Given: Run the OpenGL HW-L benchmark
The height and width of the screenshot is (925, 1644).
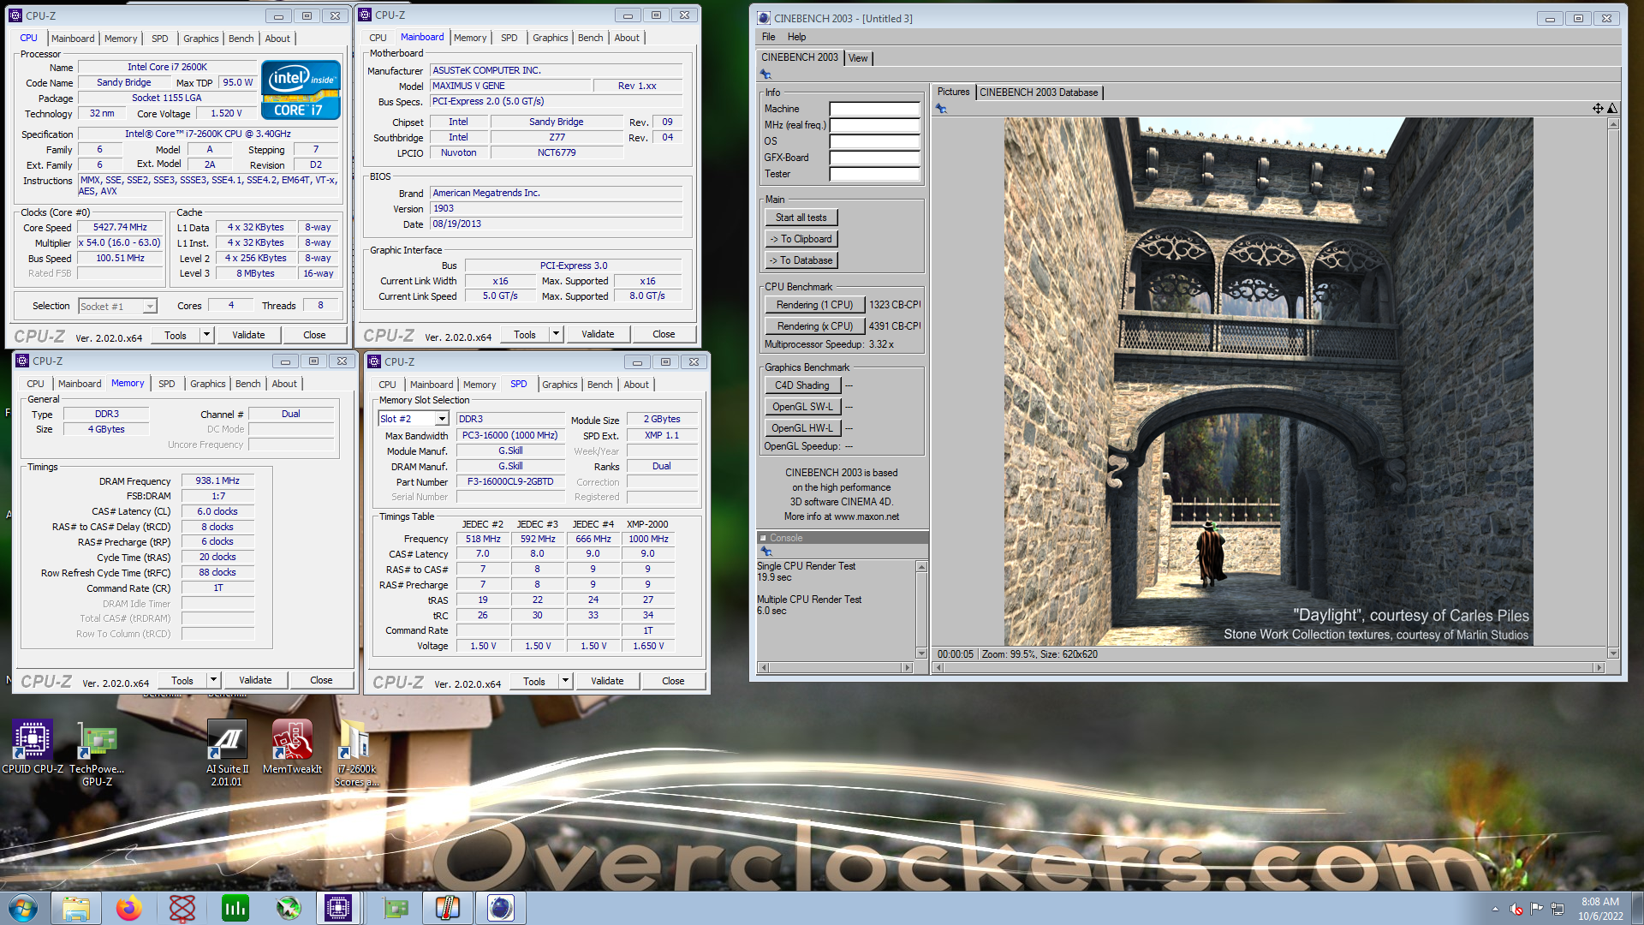Looking at the screenshot, I should [x=802, y=428].
